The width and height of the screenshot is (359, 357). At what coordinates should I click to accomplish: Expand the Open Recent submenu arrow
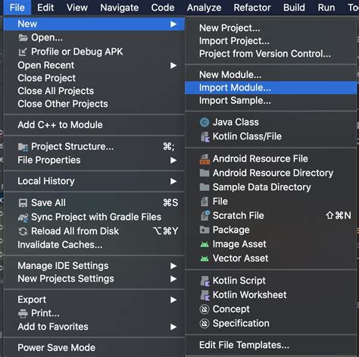pyautogui.click(x=173, y=65)
